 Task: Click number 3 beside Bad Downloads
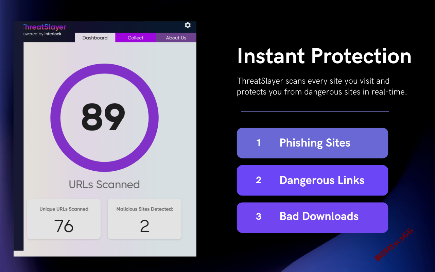tap(259, 217)
